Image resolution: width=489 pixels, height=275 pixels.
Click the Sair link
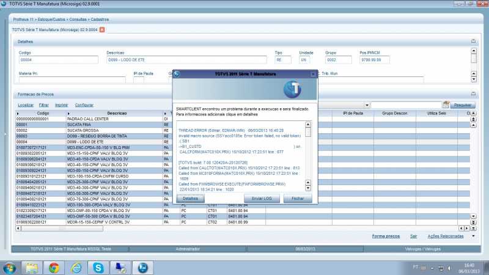tap(414, 237)
